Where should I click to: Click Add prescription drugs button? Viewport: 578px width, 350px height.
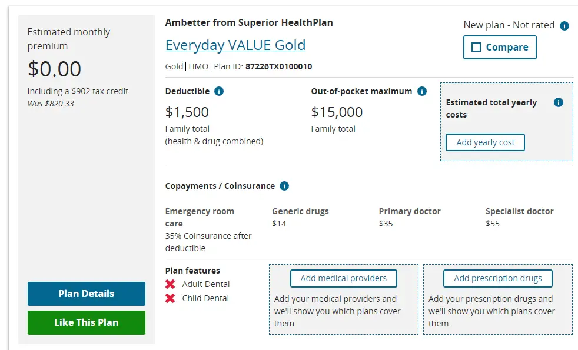click(x=497, y=278)
